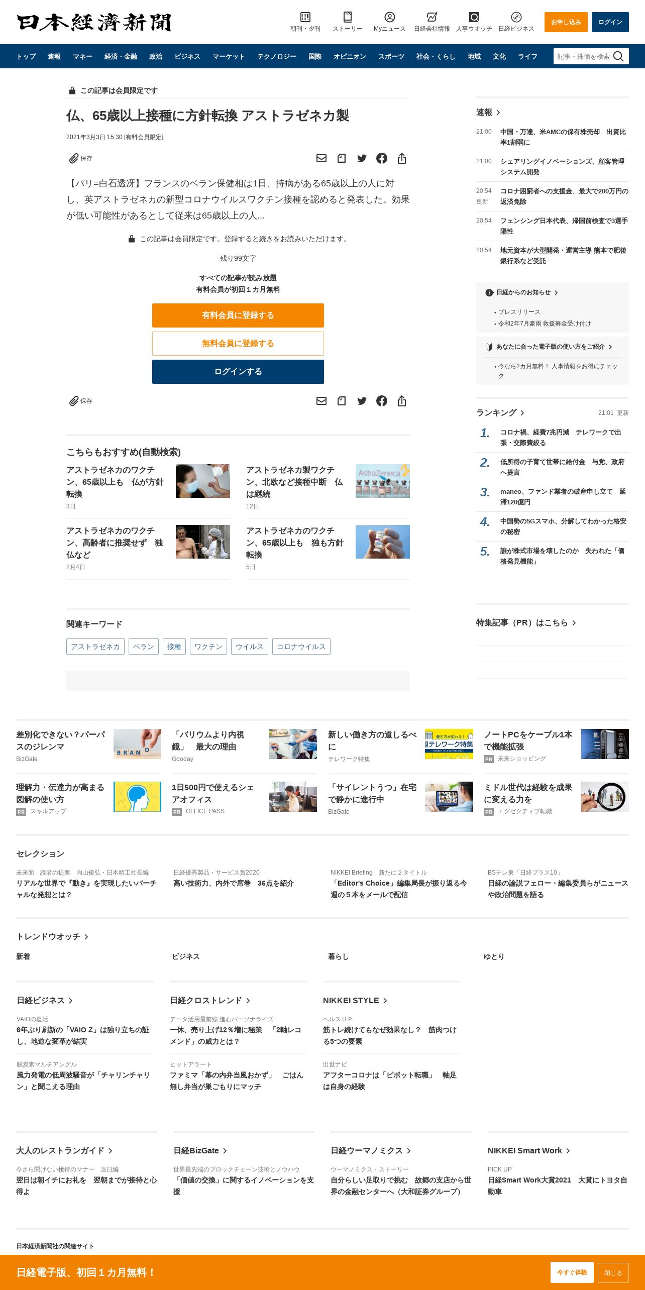The height and width of the screenshot is (1290, 645).
Task: Open 日経クロストレンド section header
Action: click(x=210, y=1001)
